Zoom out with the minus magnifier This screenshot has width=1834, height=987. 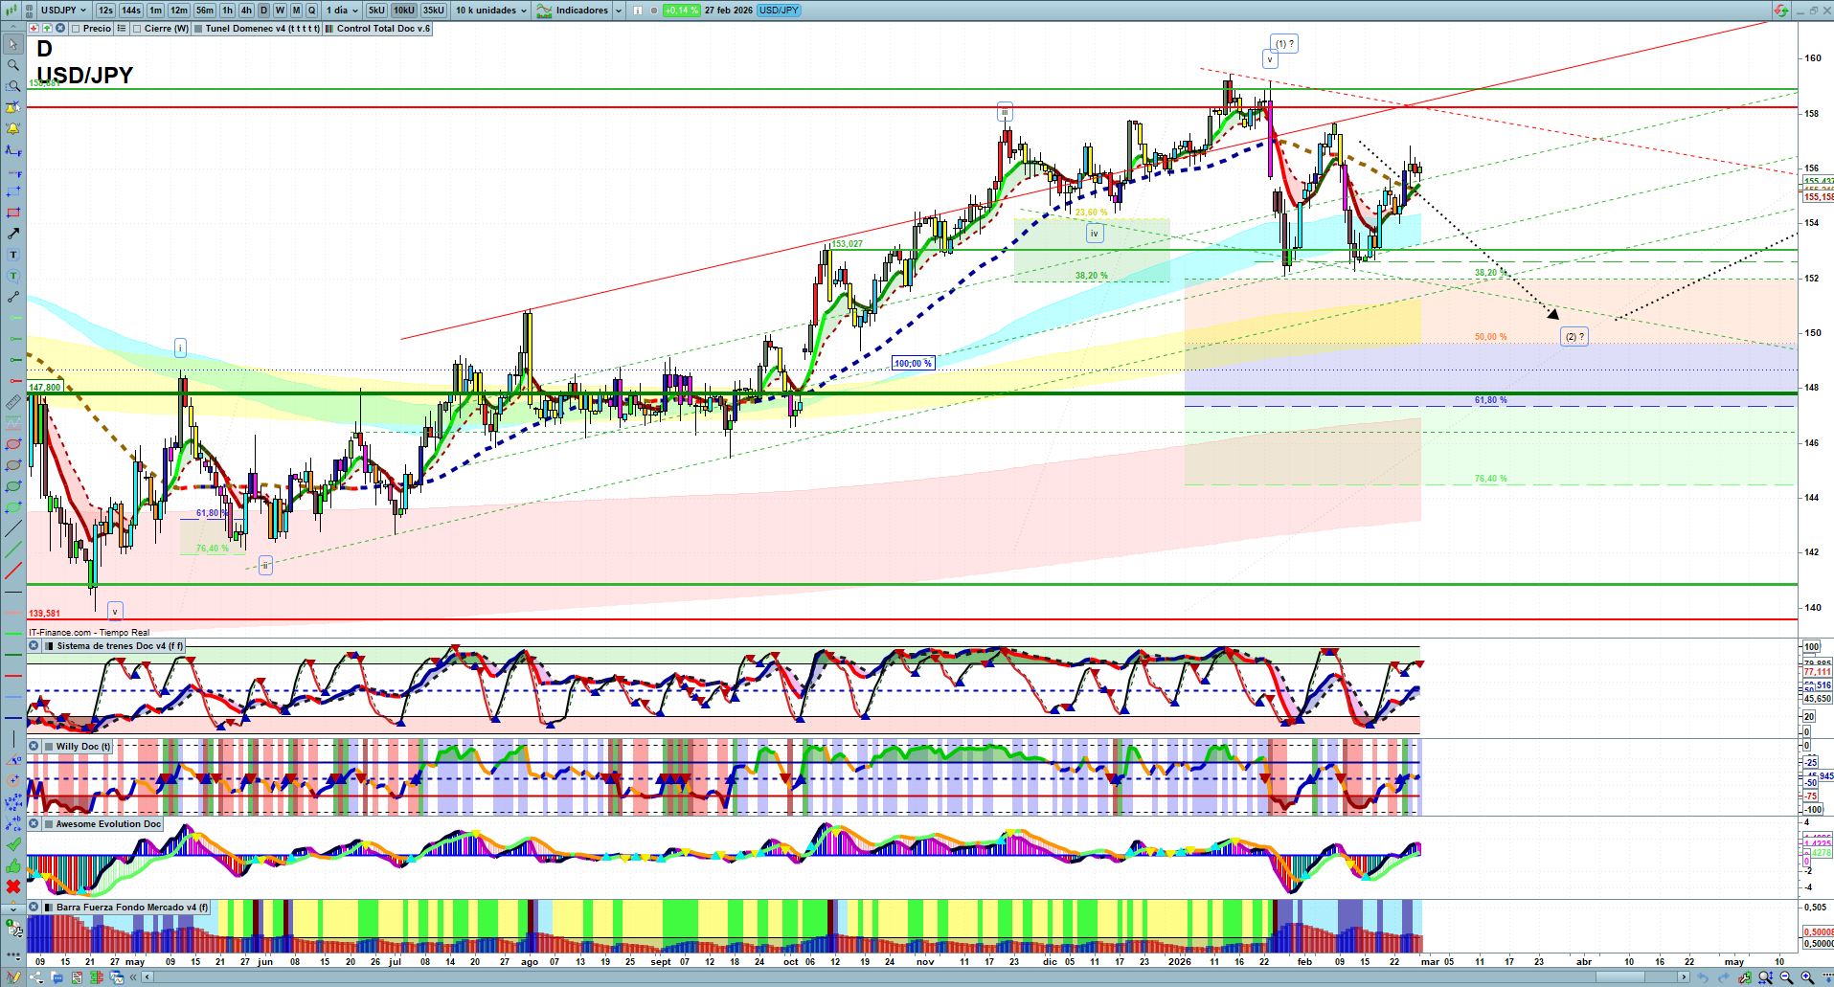pos(1786,977)
